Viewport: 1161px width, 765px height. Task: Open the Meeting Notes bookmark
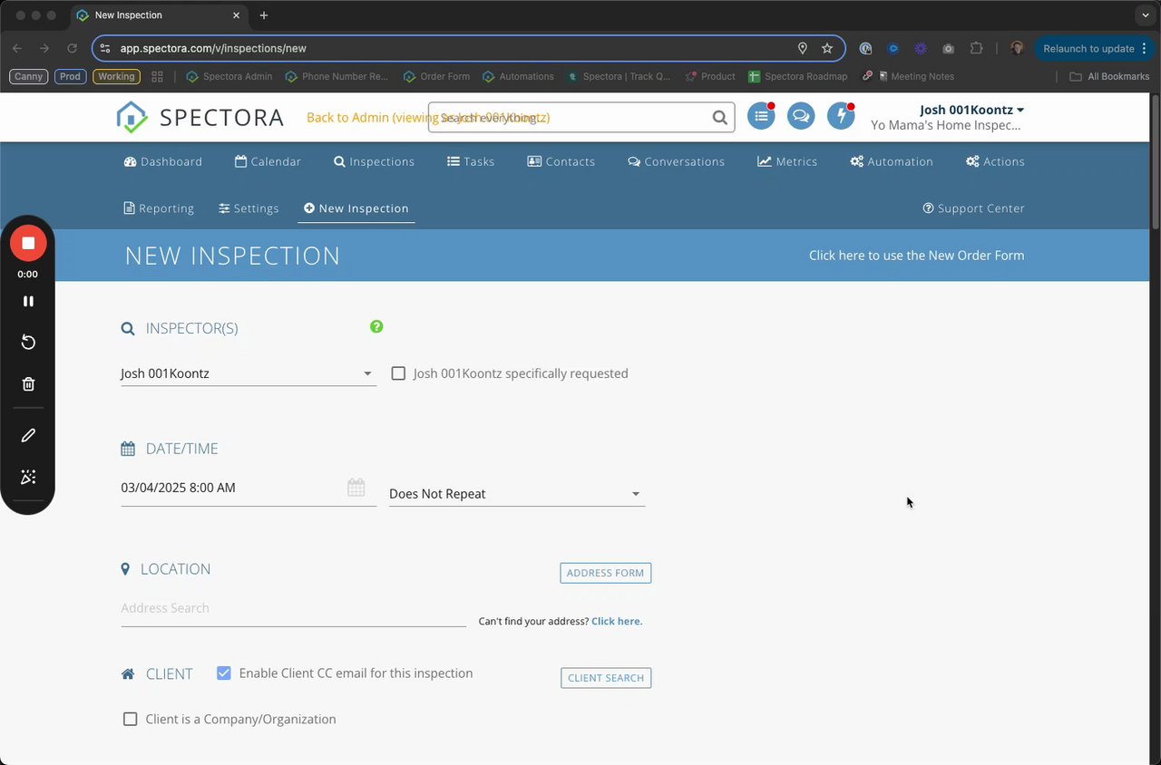pyautogui.click(x=908, y=76)
